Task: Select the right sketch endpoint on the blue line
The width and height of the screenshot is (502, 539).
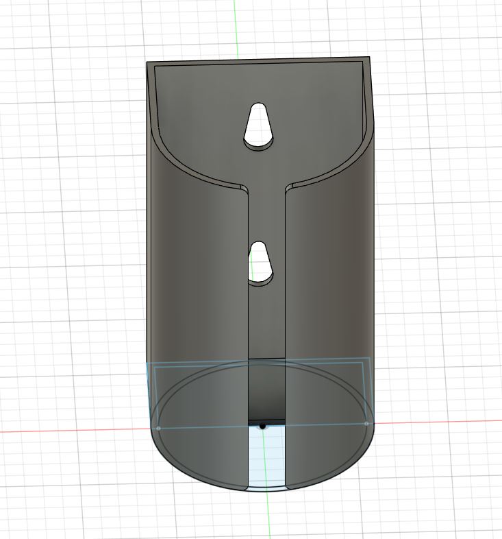Action: pos(366,424)
